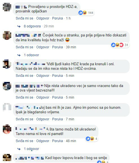Click the reply arrow icon under the 39 min comment
The height and width of the screenshot is (163, 139).
point(19,55)
